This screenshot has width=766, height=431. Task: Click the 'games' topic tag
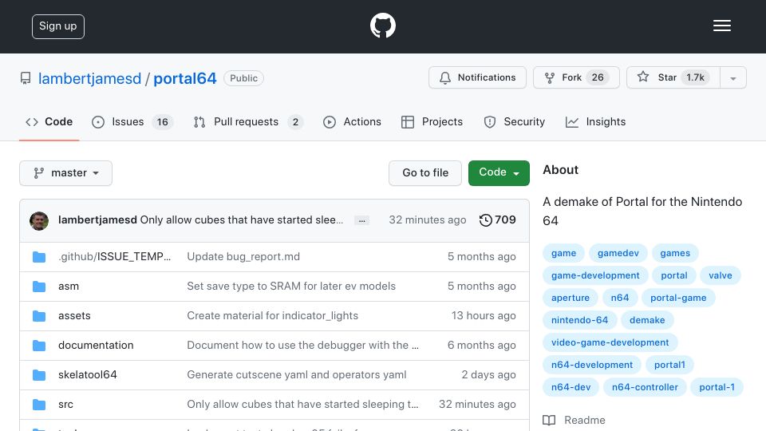(x=675, y=253)
